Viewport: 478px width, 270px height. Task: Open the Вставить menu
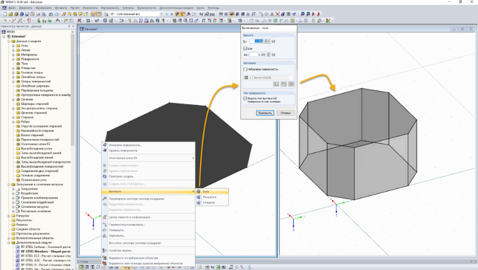click(x=60, y=8)
